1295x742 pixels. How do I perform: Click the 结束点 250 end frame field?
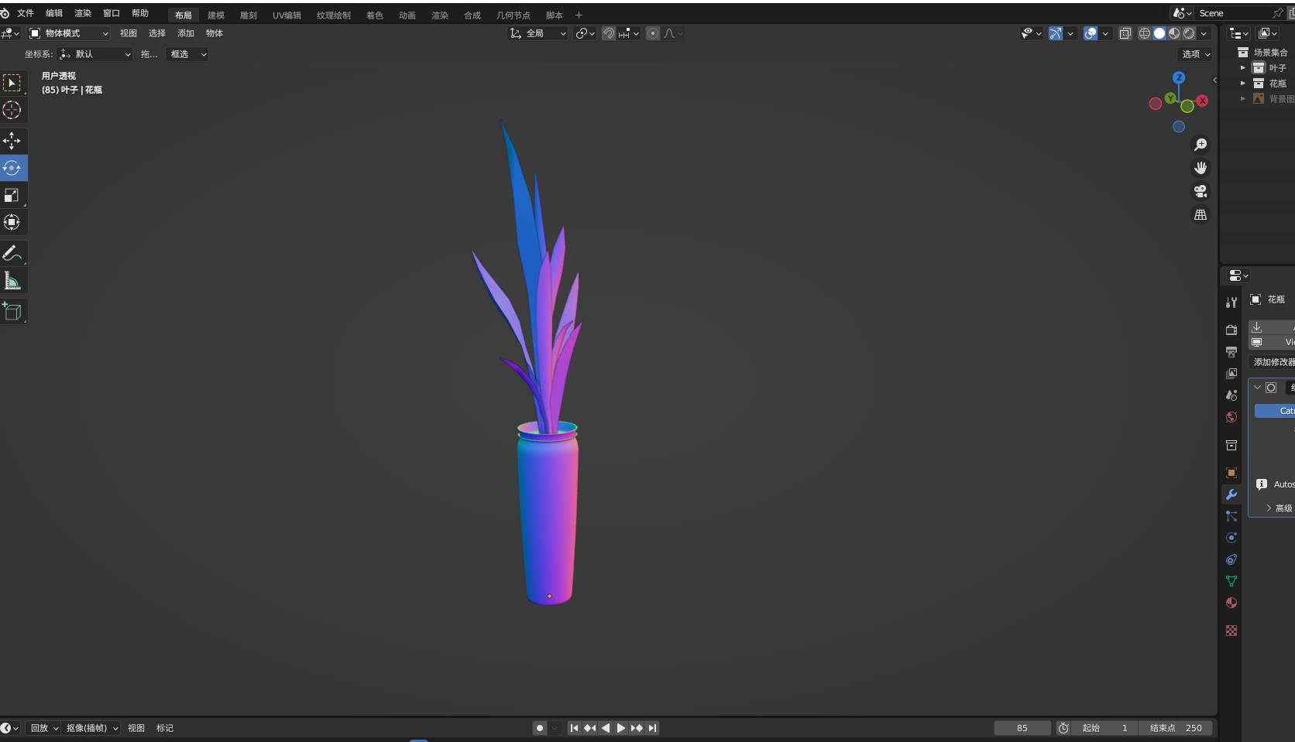click(1176, 728)
